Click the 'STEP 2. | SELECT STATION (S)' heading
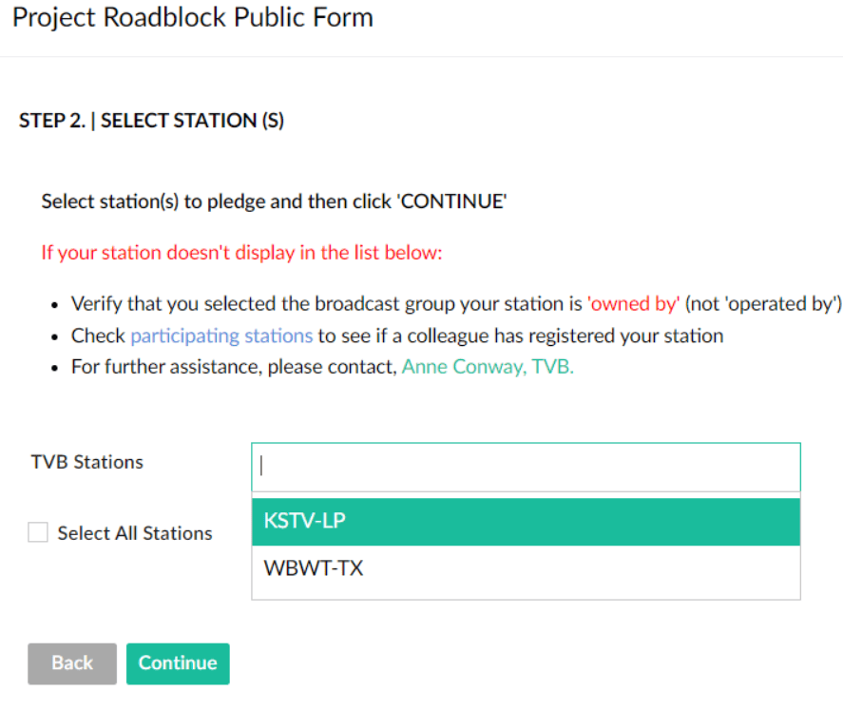Viewport: 843px width, 710px height. 152,121
